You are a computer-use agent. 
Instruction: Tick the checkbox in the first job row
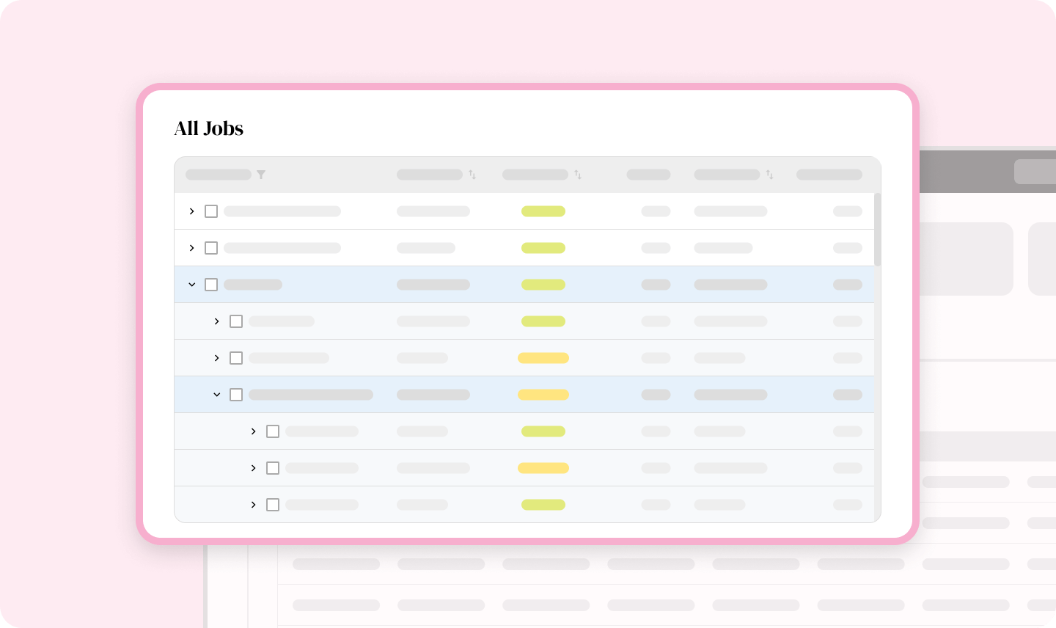211,211
